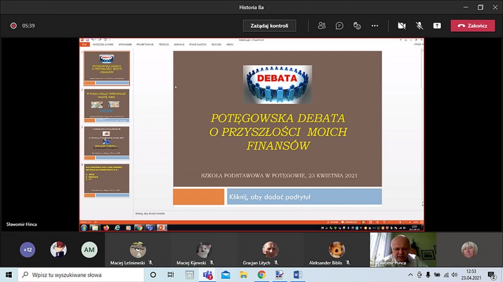This screenshot has width=503, height=282.
Task: Show the meeting participants list
Action: point(321,26)
